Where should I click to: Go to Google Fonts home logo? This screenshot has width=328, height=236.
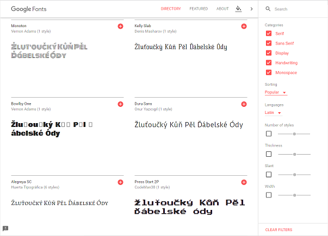[29, 9]
